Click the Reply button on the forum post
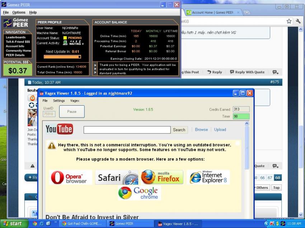Viewport: 305px width, 228px height. pos(214,72)
